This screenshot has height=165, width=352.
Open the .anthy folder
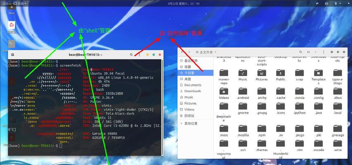point(262,93)
